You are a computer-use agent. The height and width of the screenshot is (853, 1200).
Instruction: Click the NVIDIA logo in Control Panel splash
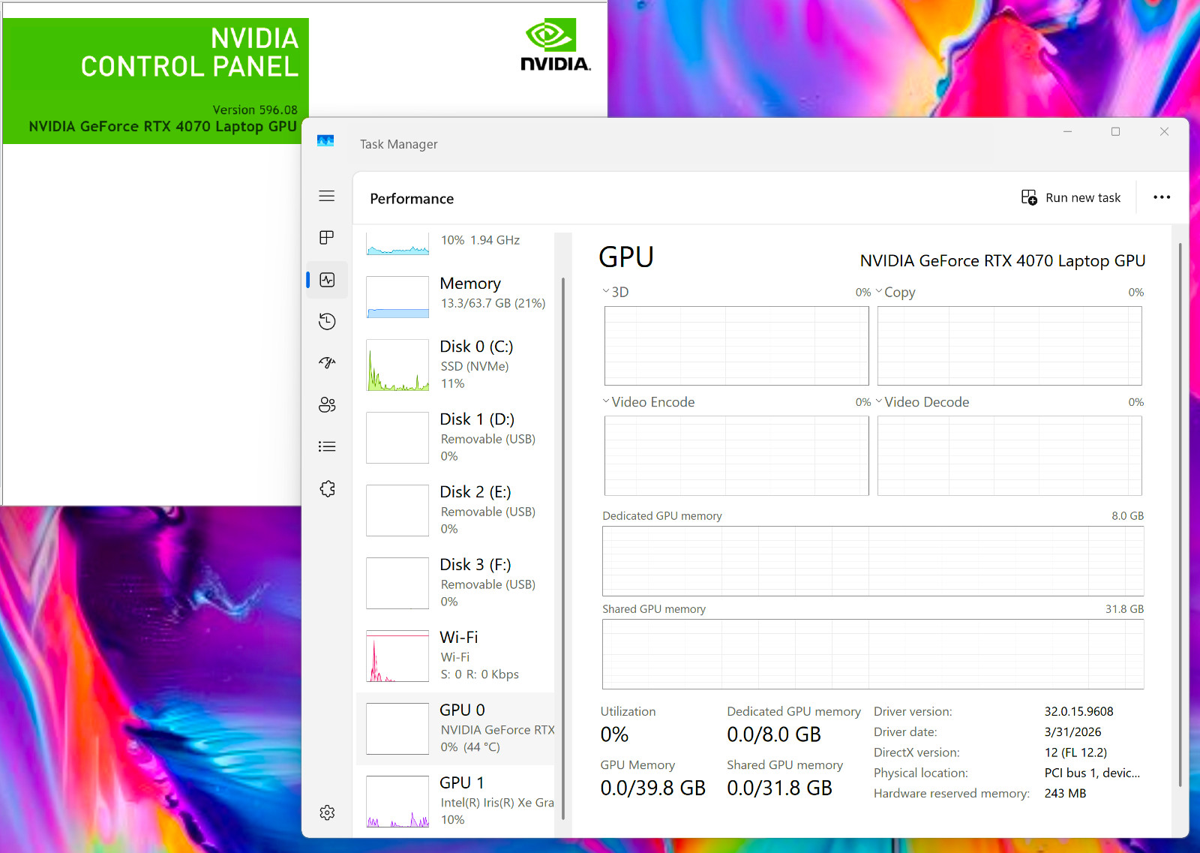[x=556, y=45]
